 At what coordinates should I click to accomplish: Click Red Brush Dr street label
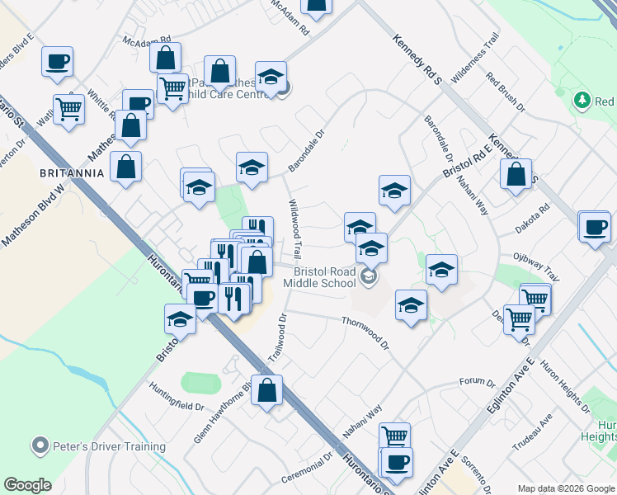coord(506,92)
